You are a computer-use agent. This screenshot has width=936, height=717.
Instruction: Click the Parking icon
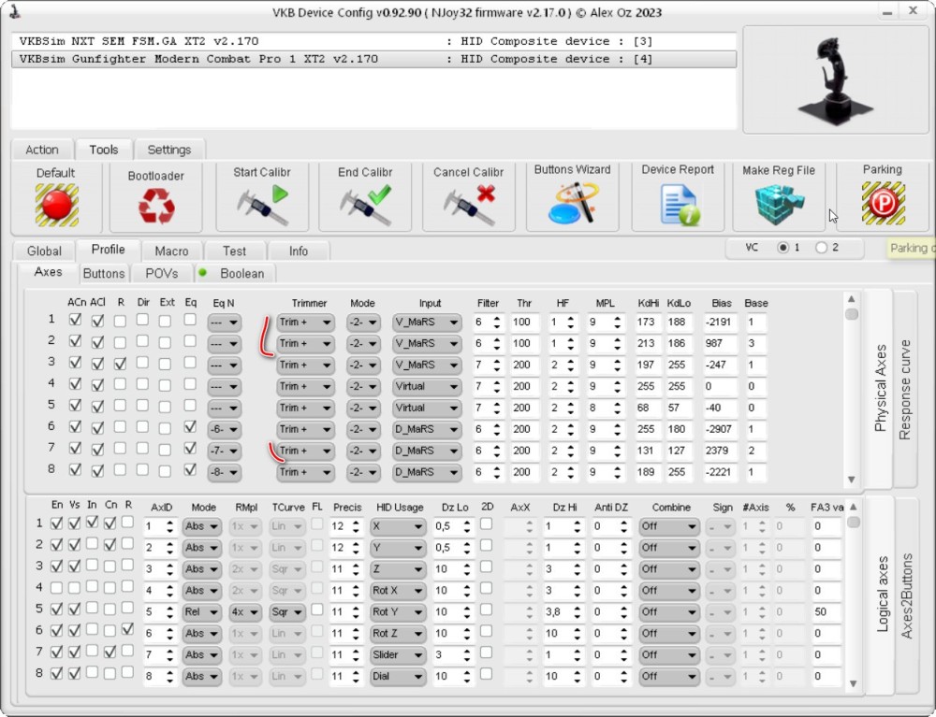tap(883, 204)
